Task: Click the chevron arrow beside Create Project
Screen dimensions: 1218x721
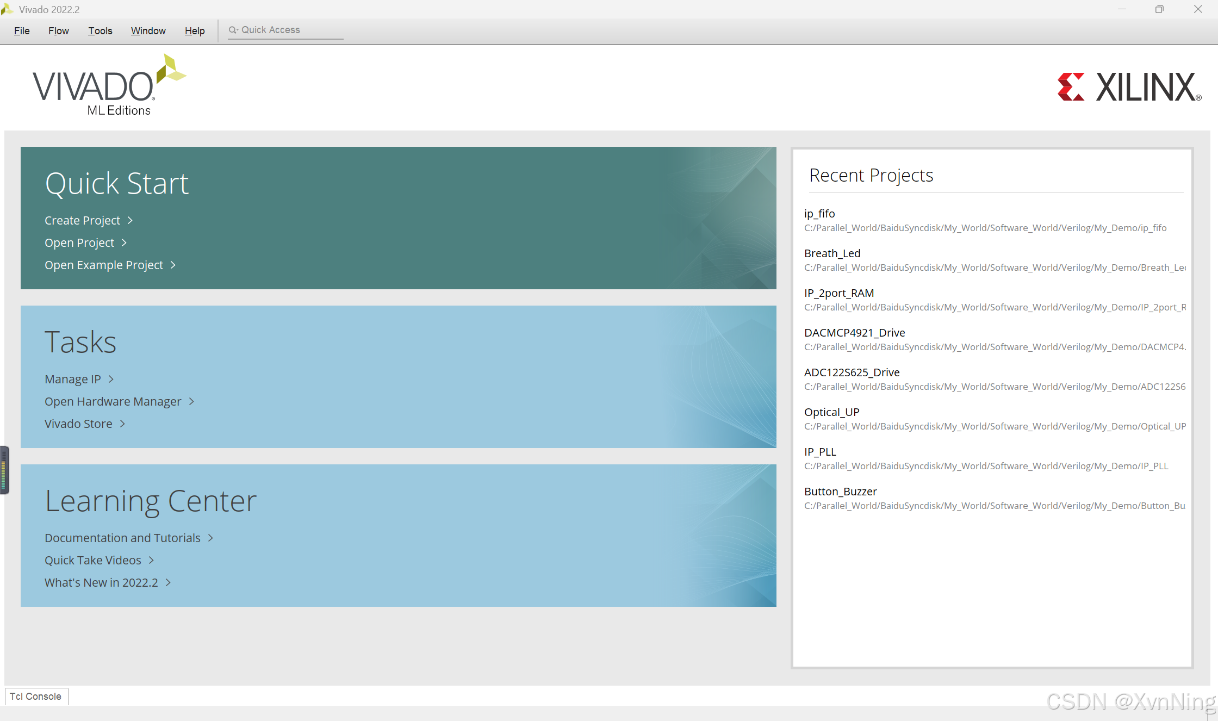Action: point(130,220)
